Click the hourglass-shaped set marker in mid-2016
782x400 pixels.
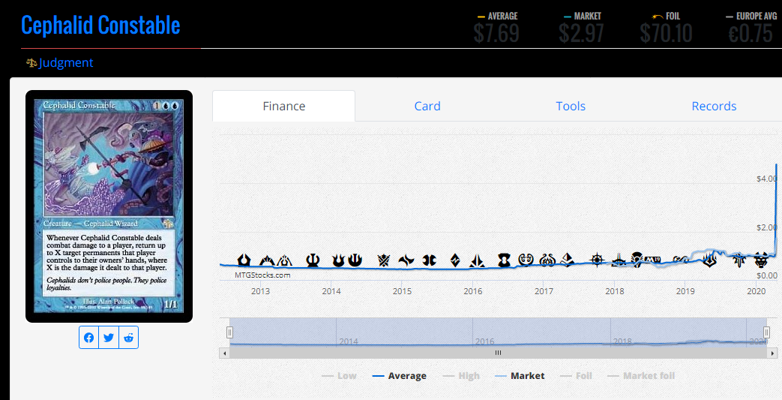click(x=504, y=260)
